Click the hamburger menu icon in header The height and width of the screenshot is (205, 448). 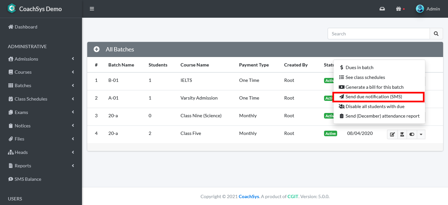[x=92, y=9]
